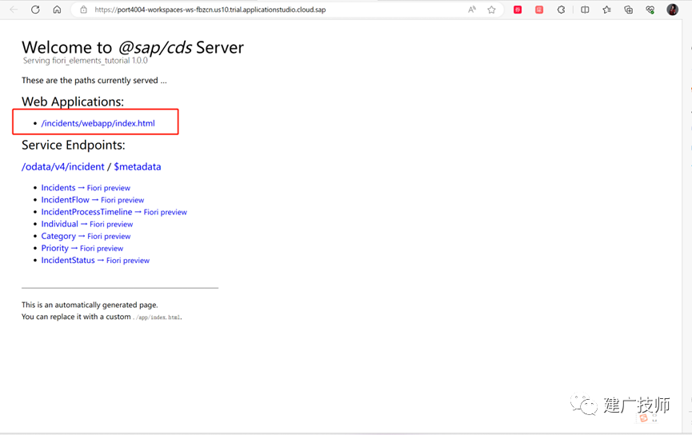Go to the browser home page icon
The height and width of the screenshot is (435, 692).
click(x=57, y=10)
